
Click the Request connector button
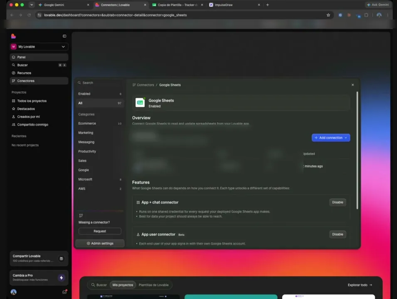click(x=100, y=231)
